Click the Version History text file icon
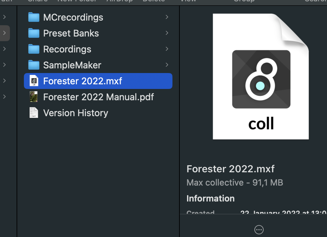327x237 pixels. coord(34,113)
